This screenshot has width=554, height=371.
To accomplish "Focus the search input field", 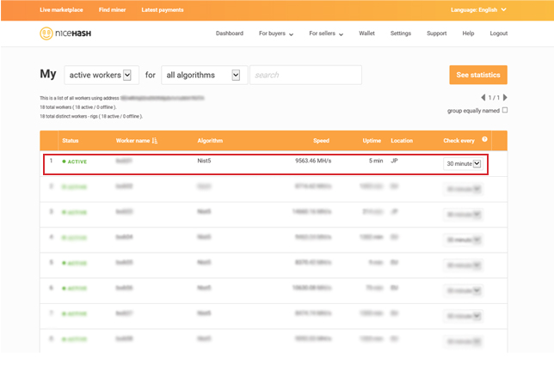I will click(x=305, y=75).
